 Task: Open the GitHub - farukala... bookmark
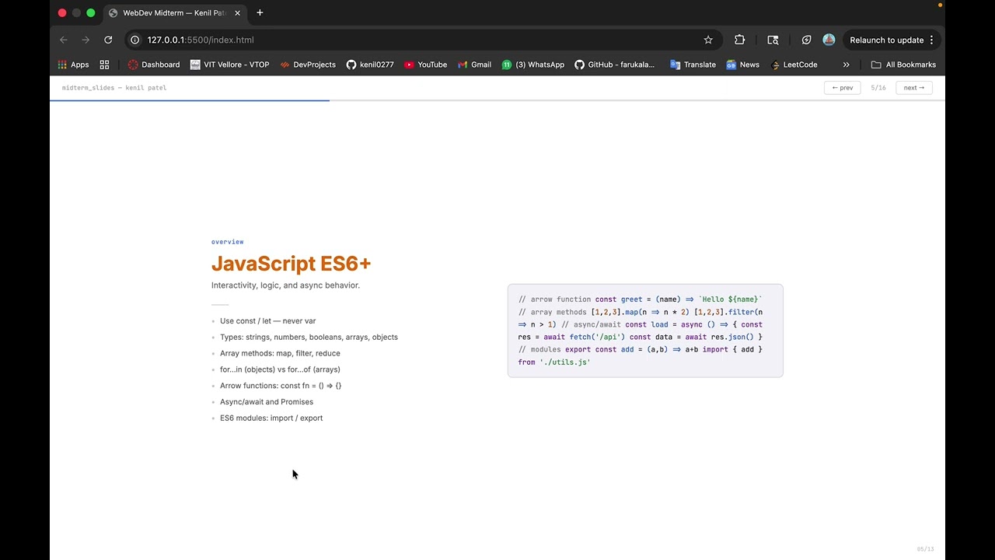coord(614,65)
